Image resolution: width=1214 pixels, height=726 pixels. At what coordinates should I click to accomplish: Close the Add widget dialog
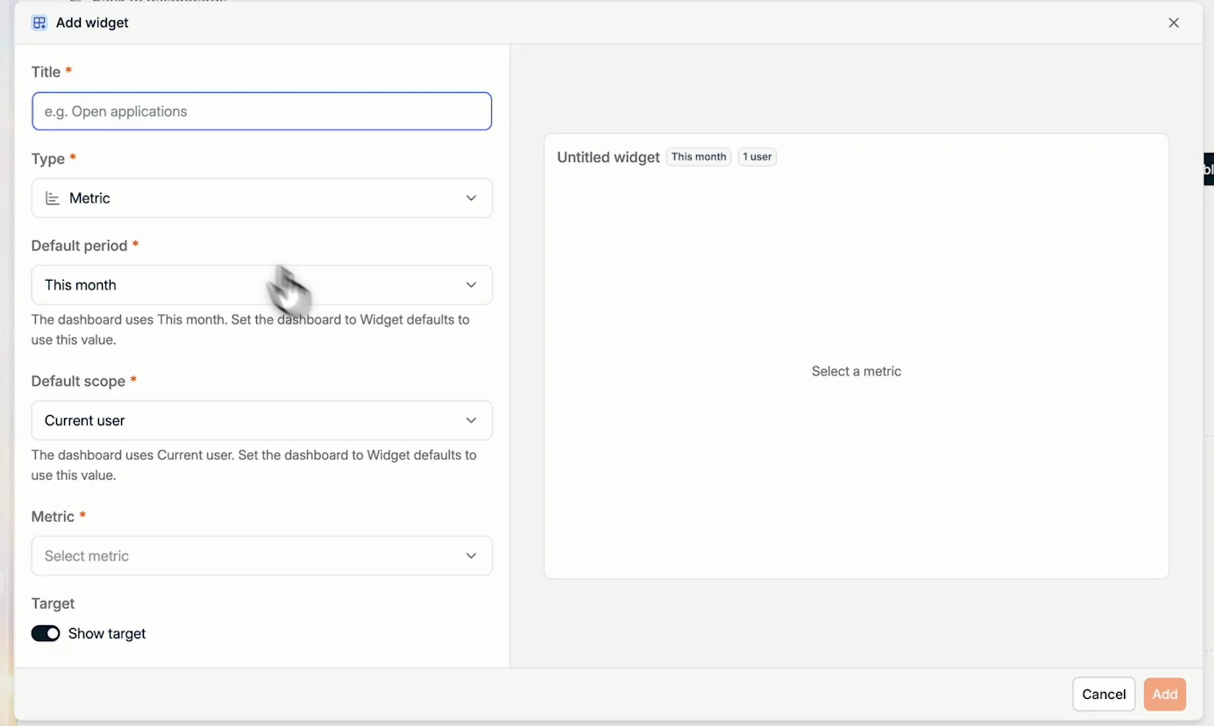tap(1173, 22)
